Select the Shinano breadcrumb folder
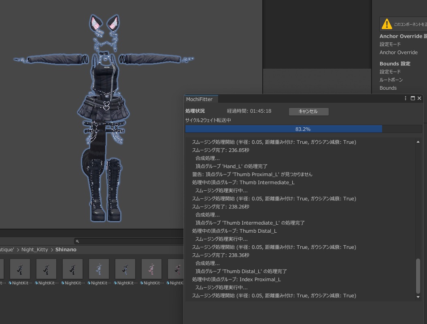Viewport: 427px width, 324px height. [66, 250]
